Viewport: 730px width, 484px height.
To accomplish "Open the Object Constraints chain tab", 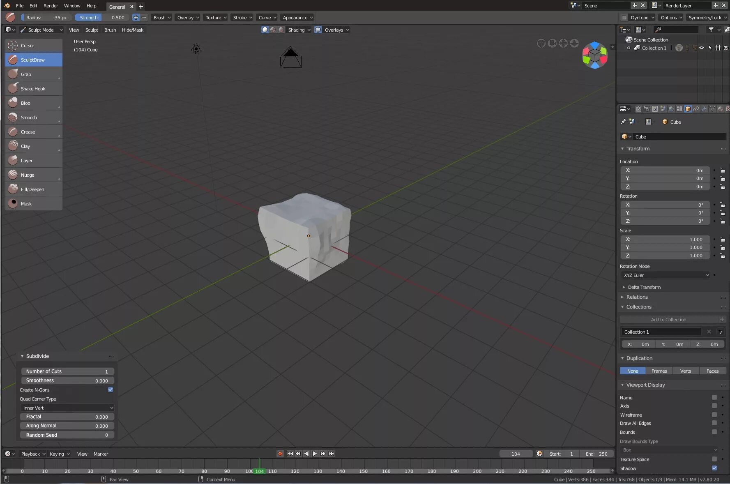I will [696, 109].
